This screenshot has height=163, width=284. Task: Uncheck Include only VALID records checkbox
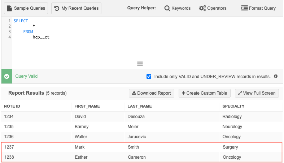tap(149, 76)
